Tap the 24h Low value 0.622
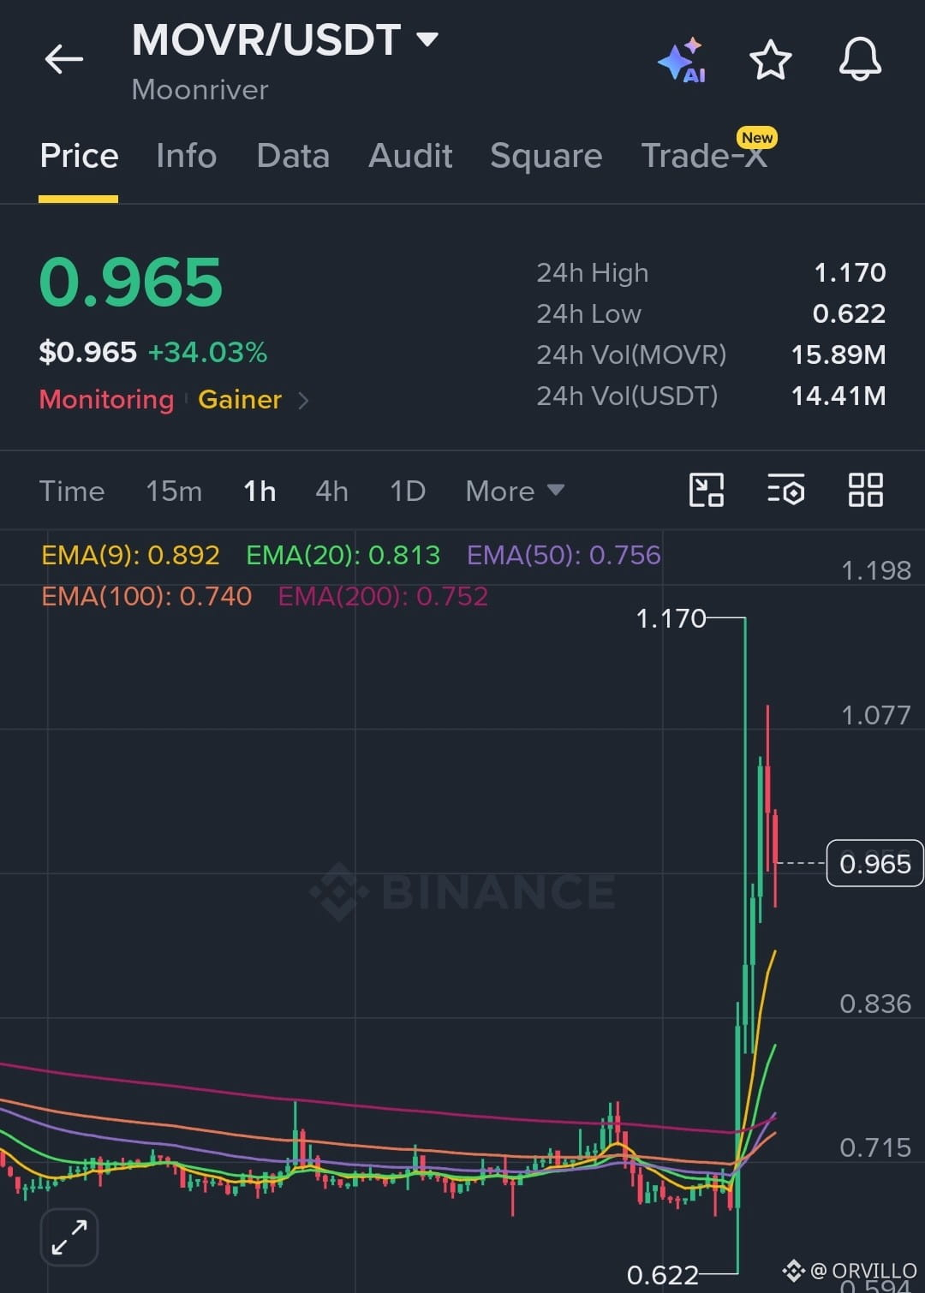The height and width of the screenshot is (1293, 925). pos(849,313)
